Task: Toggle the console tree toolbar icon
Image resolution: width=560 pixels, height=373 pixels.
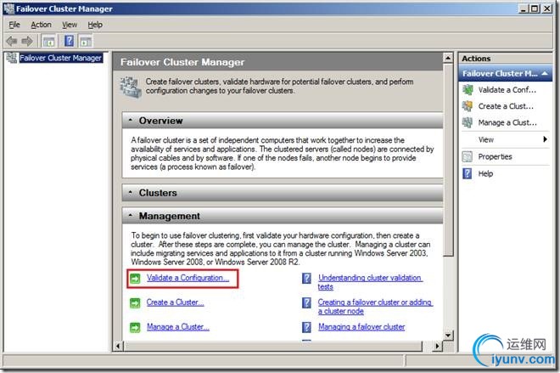Action: (48, 41)
